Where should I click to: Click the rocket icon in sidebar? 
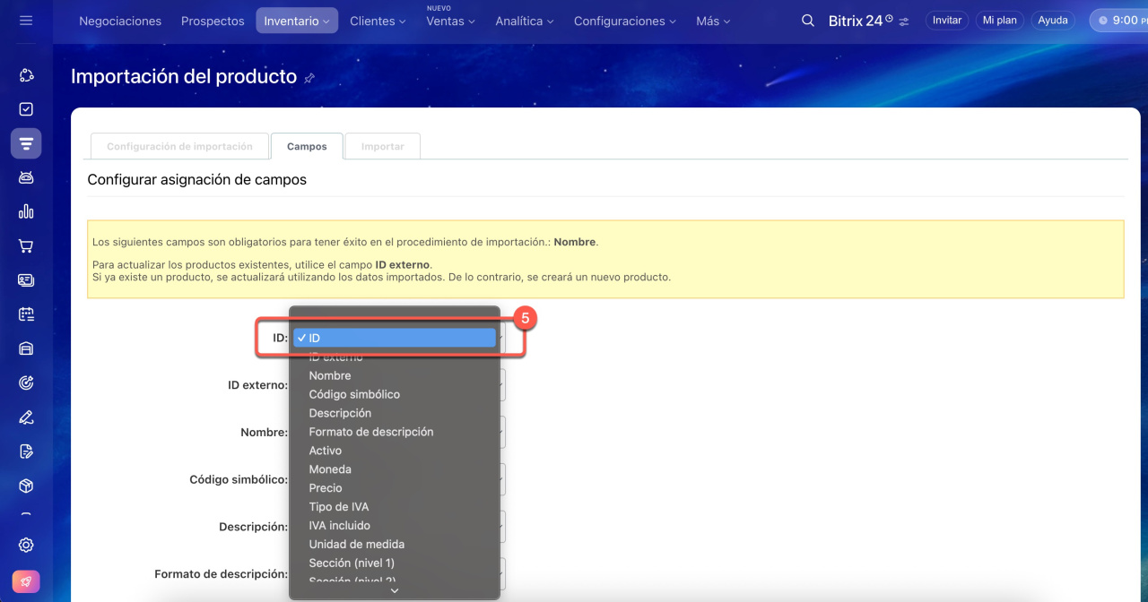[26, 581]
